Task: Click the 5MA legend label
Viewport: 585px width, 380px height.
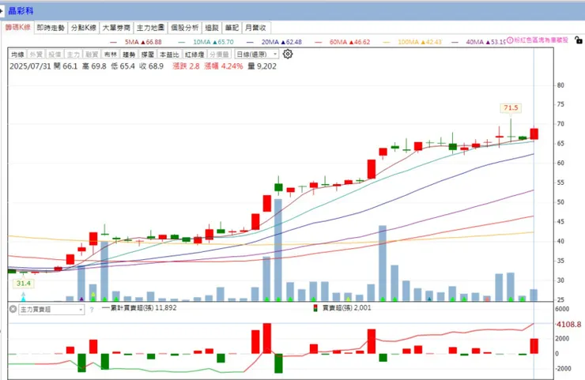Action: pos(143,42)
